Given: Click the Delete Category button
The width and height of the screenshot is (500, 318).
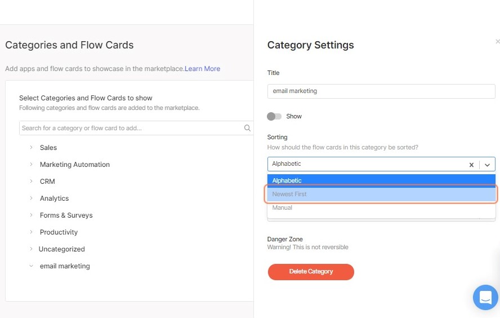Looking at the screenshot, I should 311,272.
